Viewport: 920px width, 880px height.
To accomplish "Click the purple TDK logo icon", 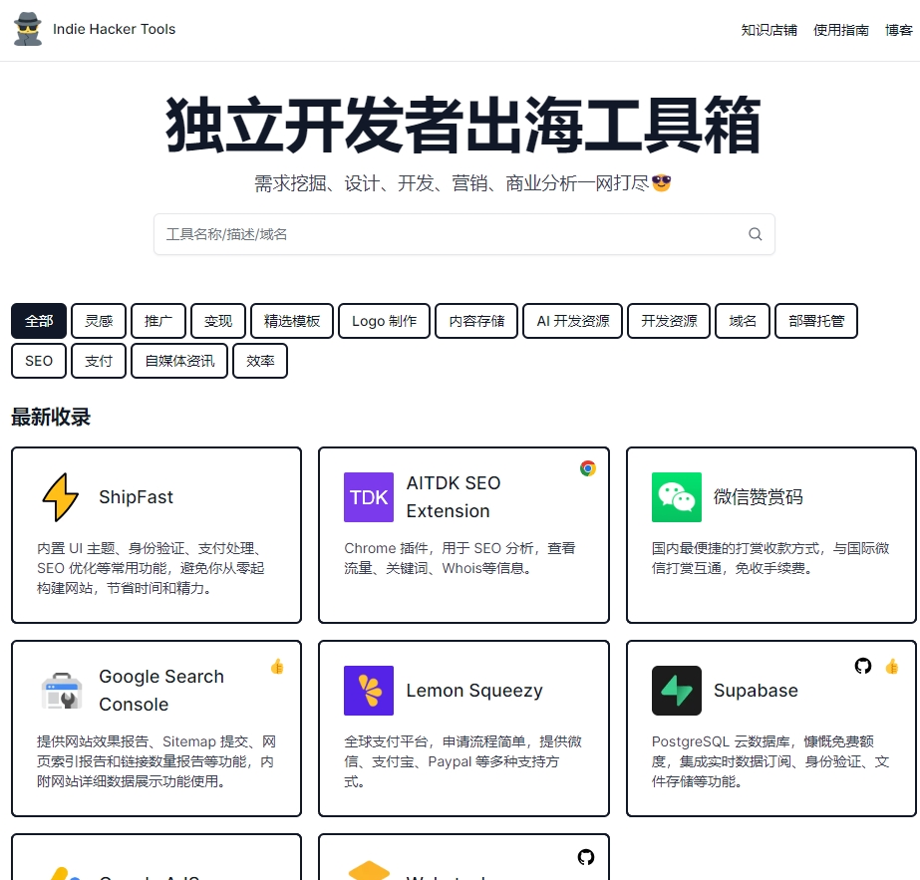I will [369, 497].
